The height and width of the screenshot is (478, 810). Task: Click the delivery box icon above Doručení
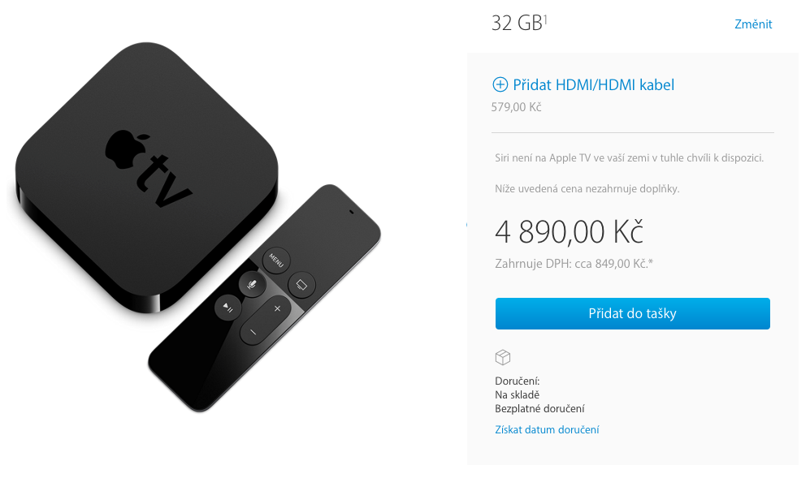pyautogui.click(x=503, y=357)
